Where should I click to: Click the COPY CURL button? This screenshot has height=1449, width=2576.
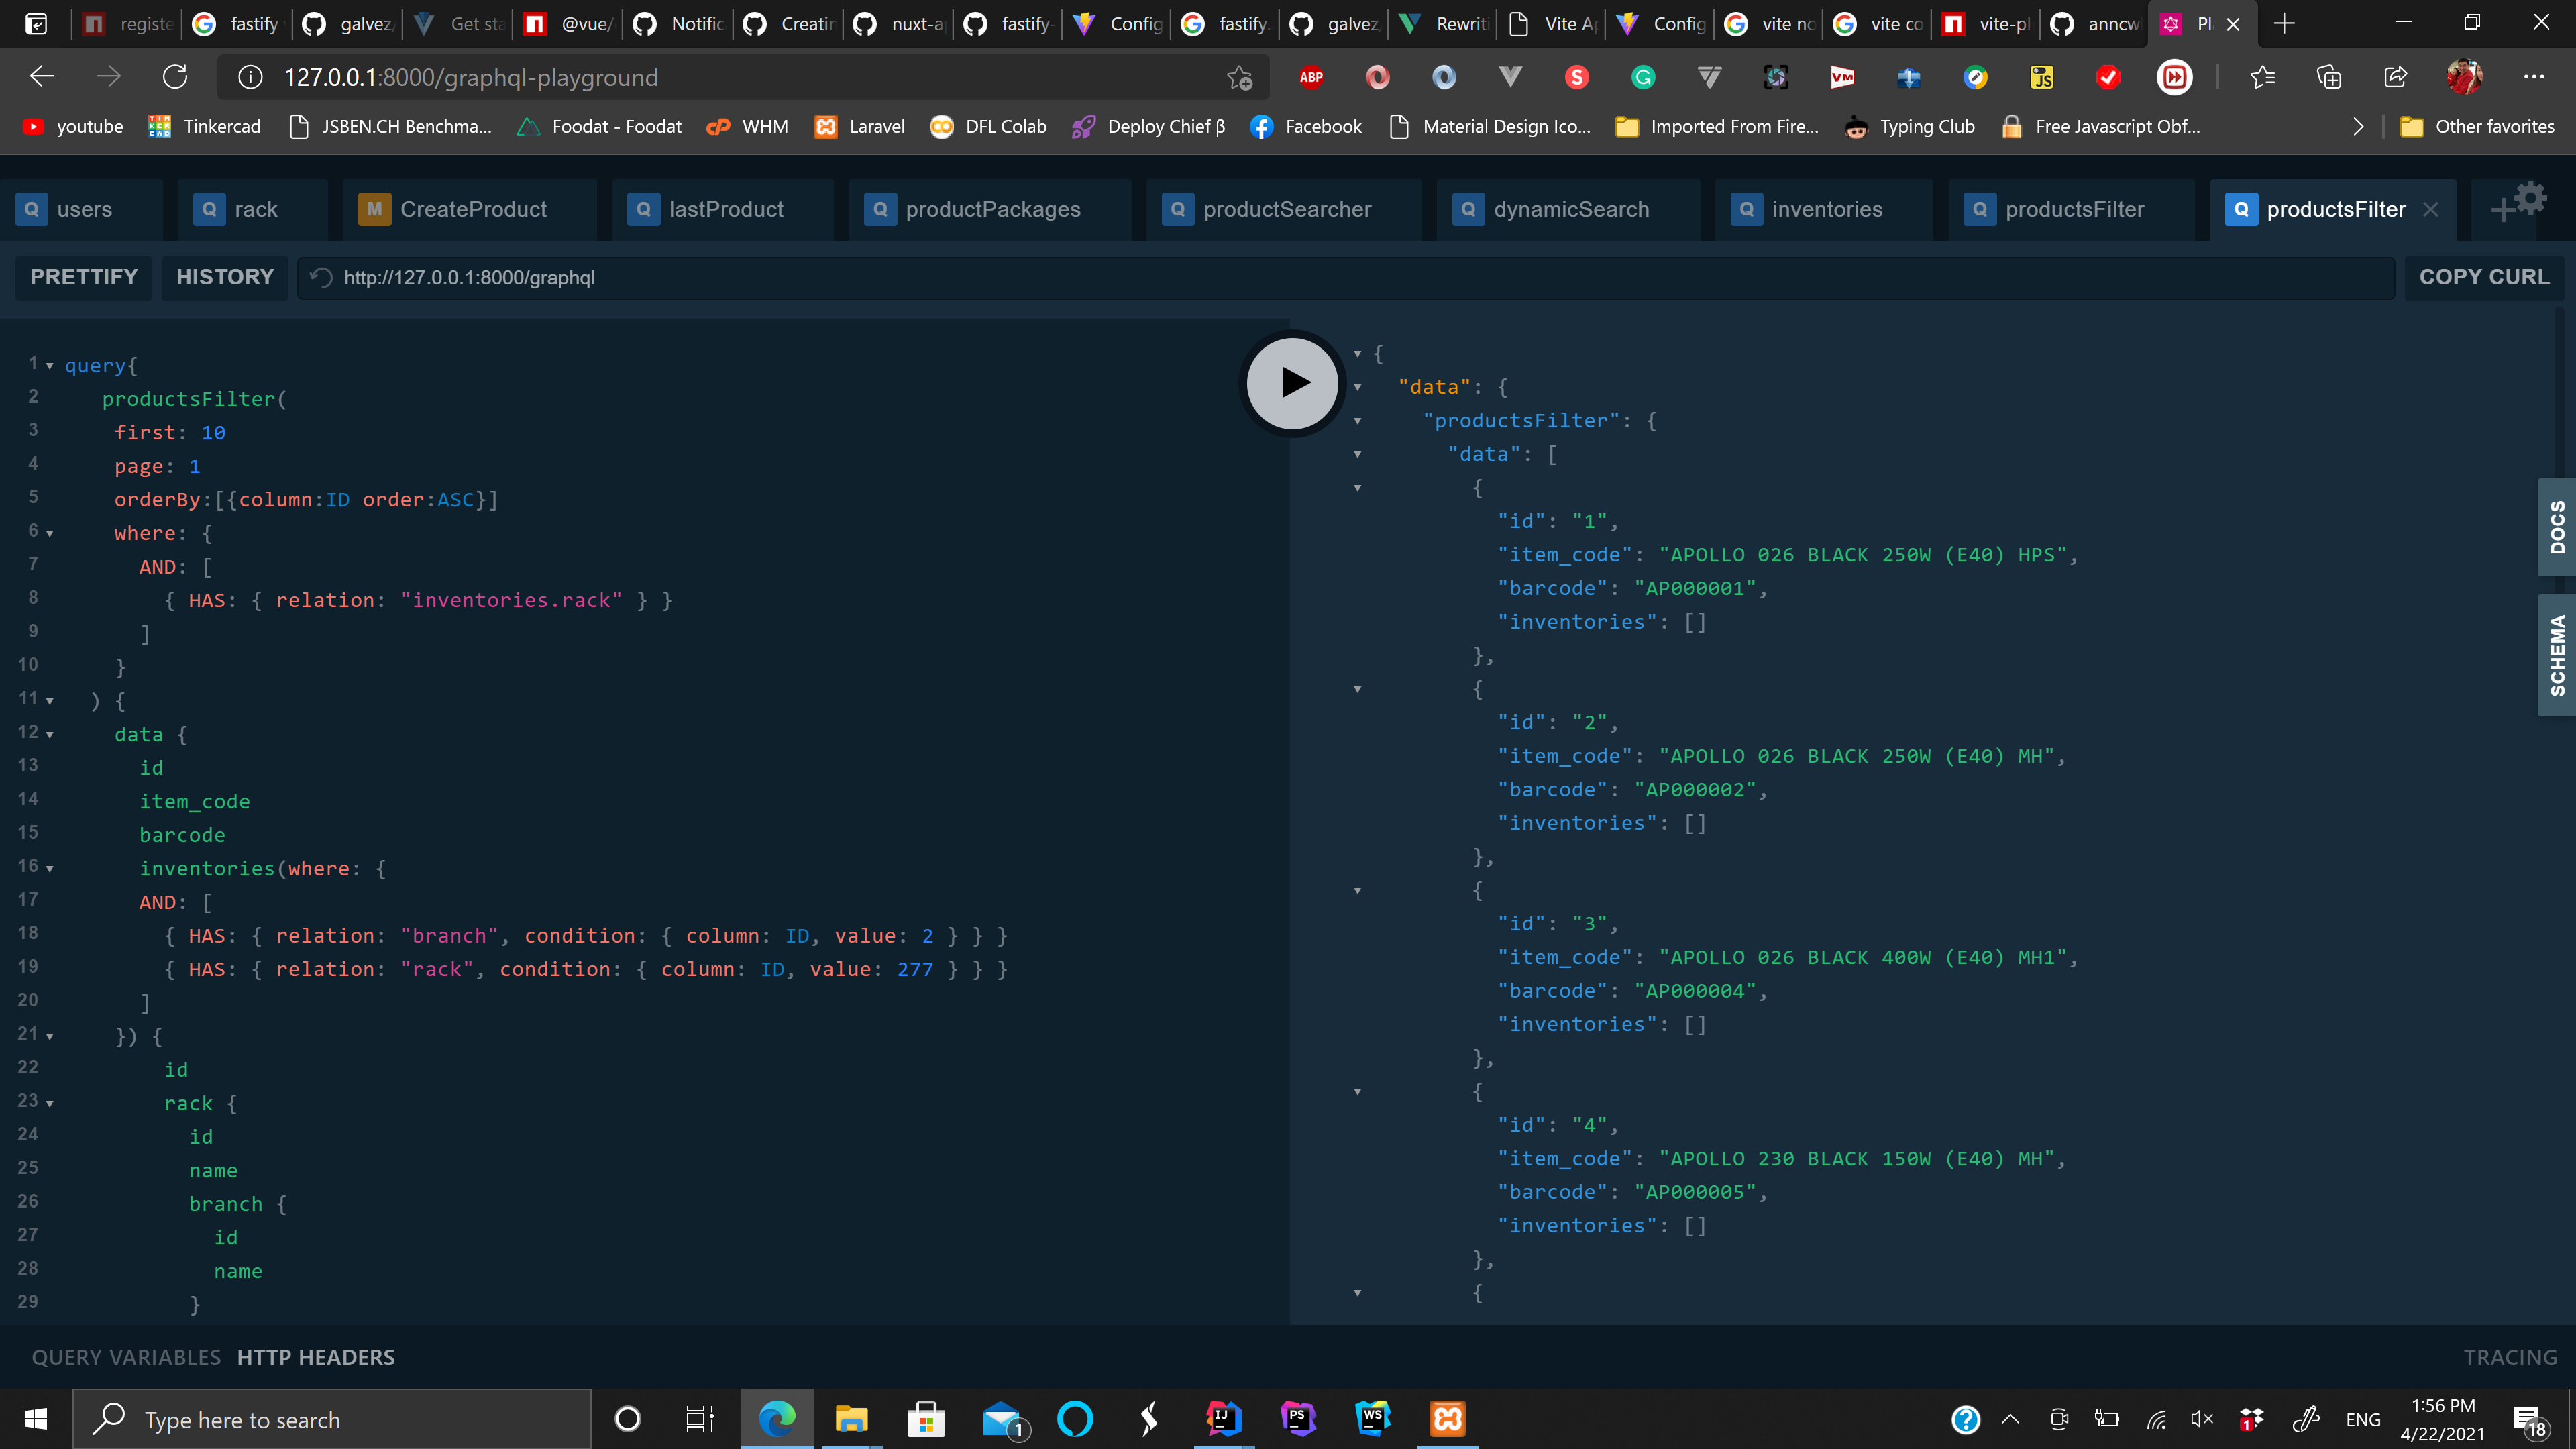tap(2484, 277)
